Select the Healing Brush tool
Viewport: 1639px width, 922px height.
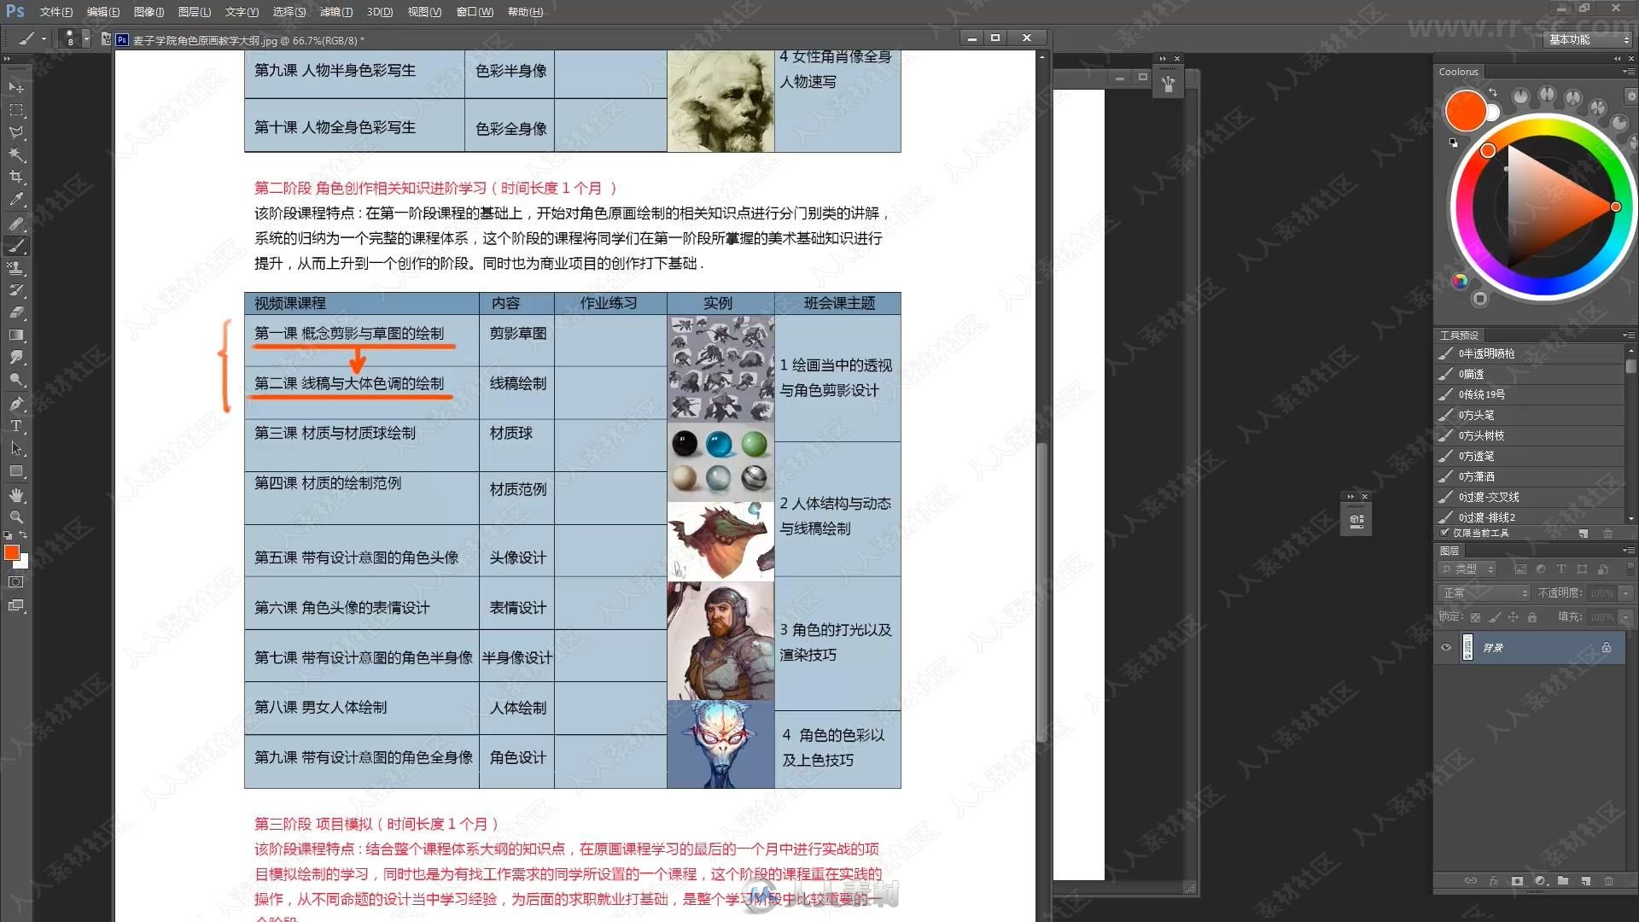click(x=15, y=224)
